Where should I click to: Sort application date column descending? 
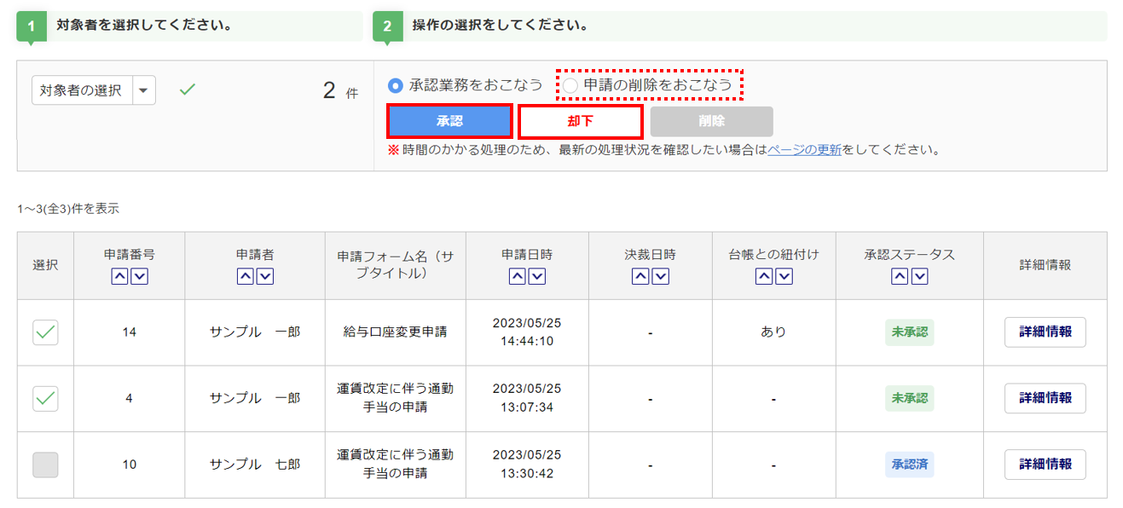click(x=537, y=276)
